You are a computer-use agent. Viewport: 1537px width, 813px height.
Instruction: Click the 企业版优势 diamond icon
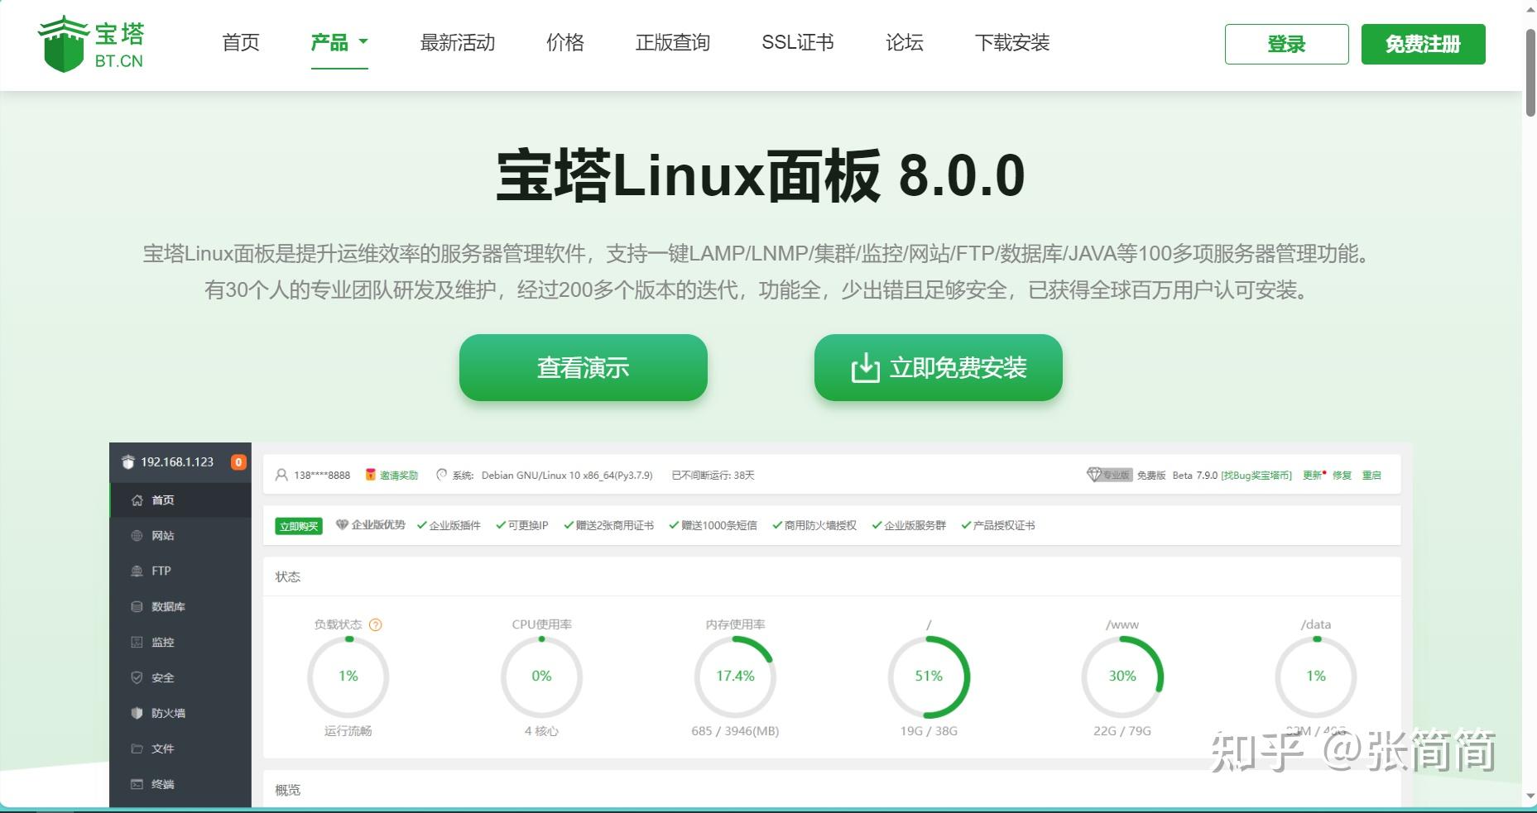coord(342,524)
